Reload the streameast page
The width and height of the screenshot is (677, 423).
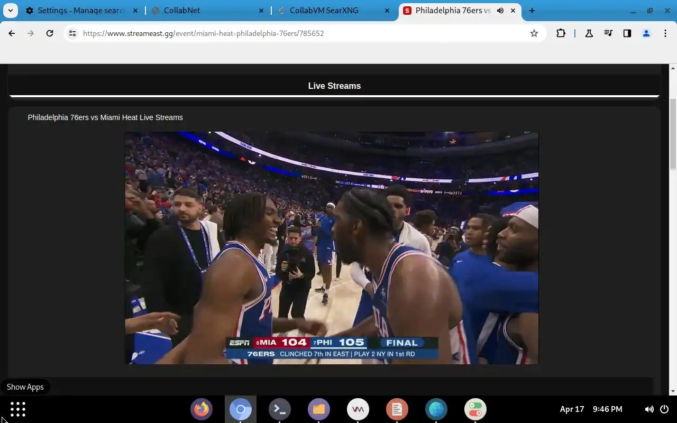[50, 33]
